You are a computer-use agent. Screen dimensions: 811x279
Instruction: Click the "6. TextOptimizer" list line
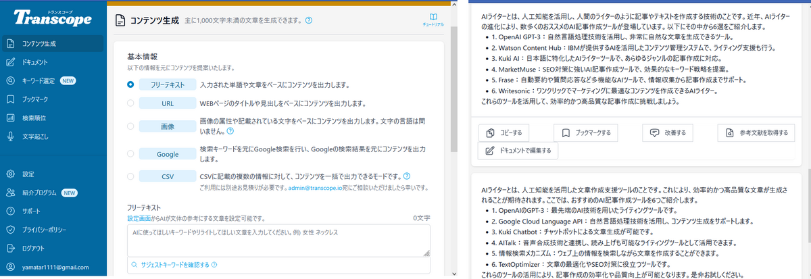click(x=581, y=264)
